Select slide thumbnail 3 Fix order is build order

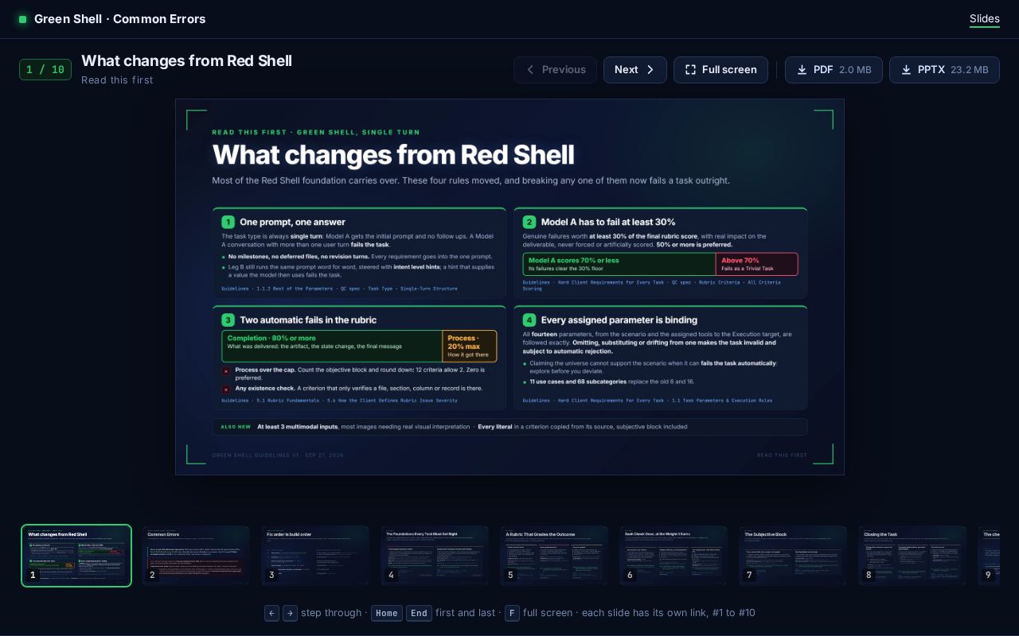[x=315, y=556]
